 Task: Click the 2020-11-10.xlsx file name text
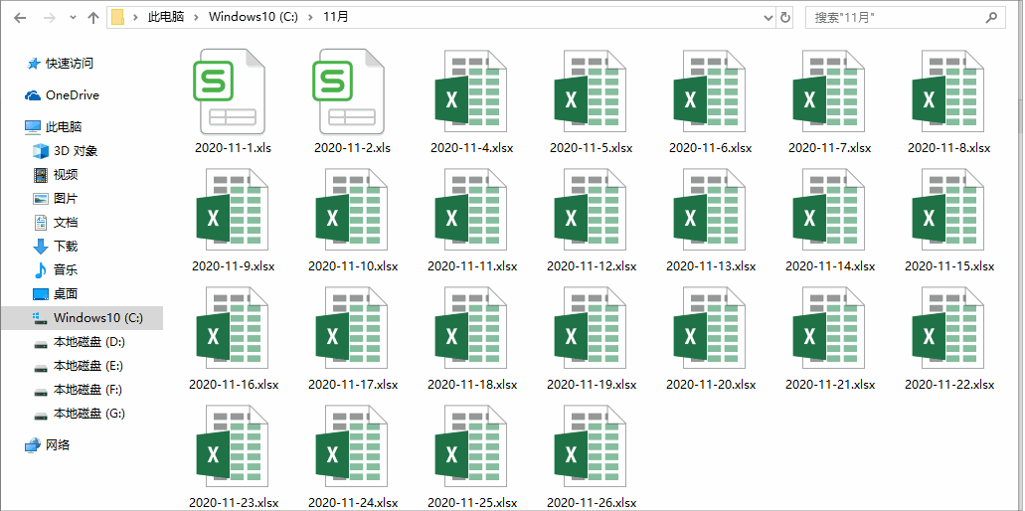[353, 266]
